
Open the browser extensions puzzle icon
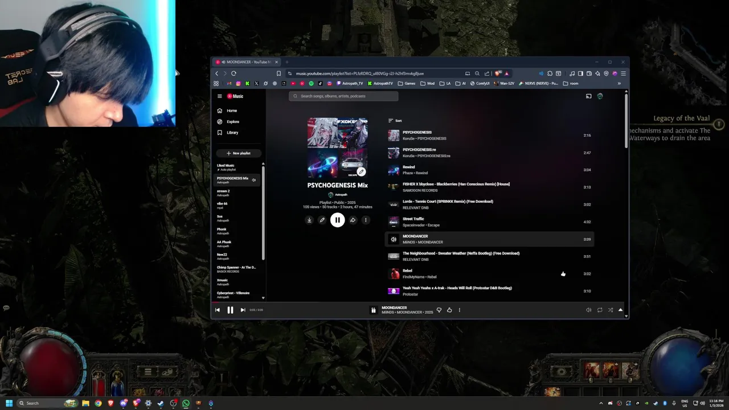click(x=550, y=73)
